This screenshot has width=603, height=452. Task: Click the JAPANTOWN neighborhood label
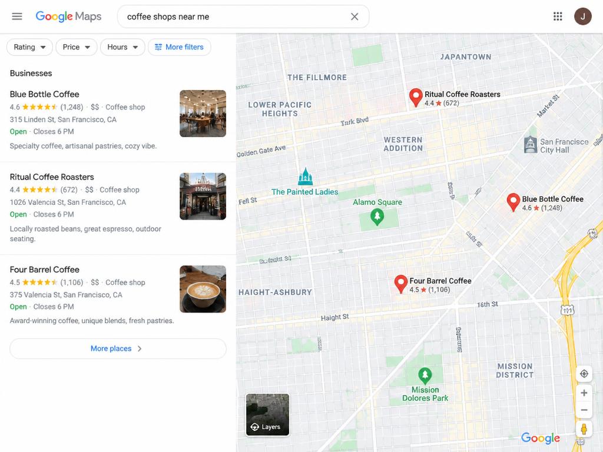coord(466,57)
